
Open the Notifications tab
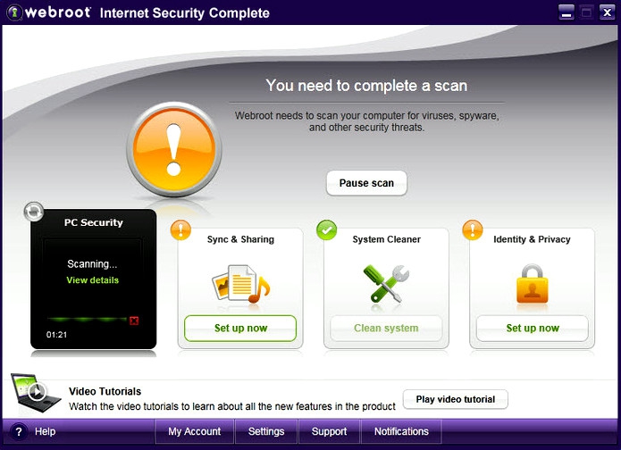pos(401,431)
